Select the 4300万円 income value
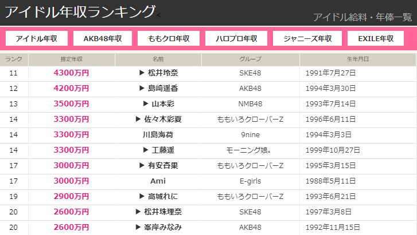This screenshot has width=417, height=235. pyautogui.click(x=71, y=73)
